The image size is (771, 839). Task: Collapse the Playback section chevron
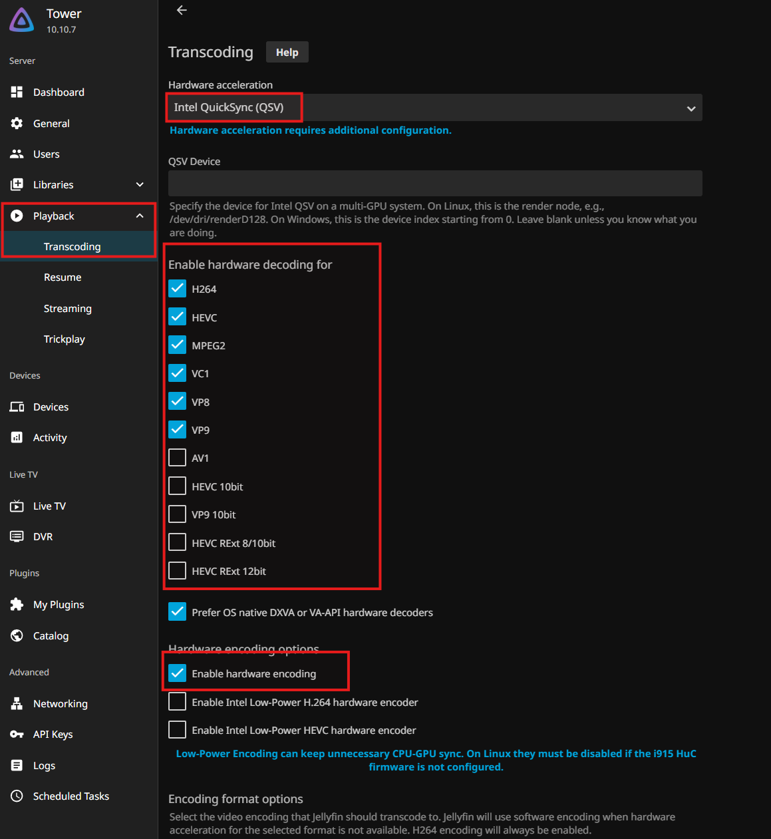140,216
